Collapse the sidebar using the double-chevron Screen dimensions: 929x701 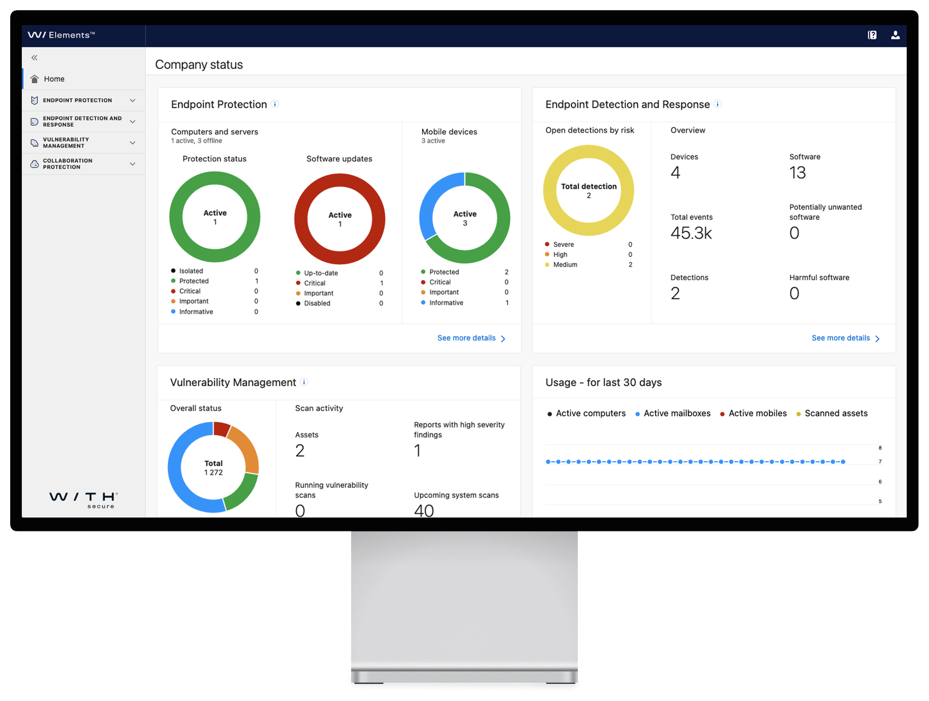34,57
